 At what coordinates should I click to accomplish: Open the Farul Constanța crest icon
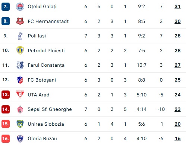(x=20, y=65)
